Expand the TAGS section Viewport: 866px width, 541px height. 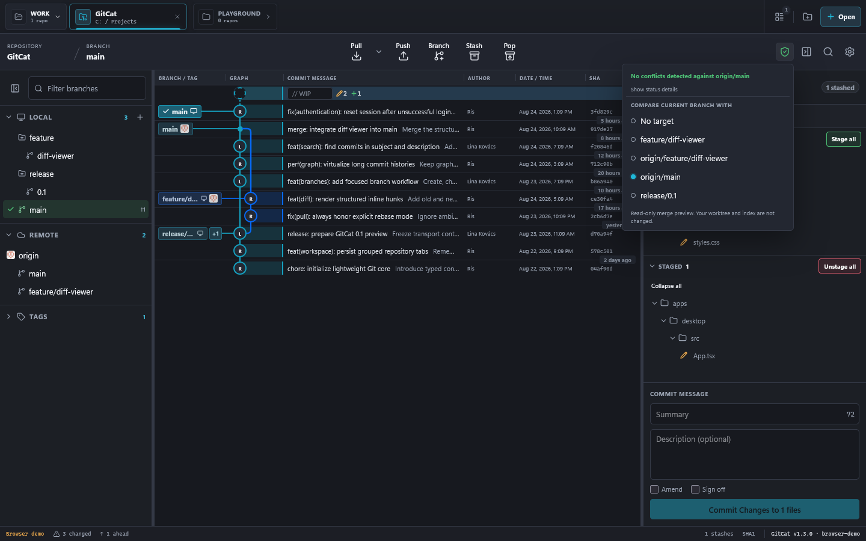8,317
